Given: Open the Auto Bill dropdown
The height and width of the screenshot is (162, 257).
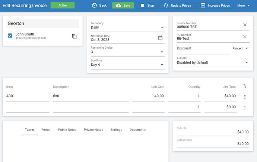Looking at the screenshot, I should pos(213,61).
